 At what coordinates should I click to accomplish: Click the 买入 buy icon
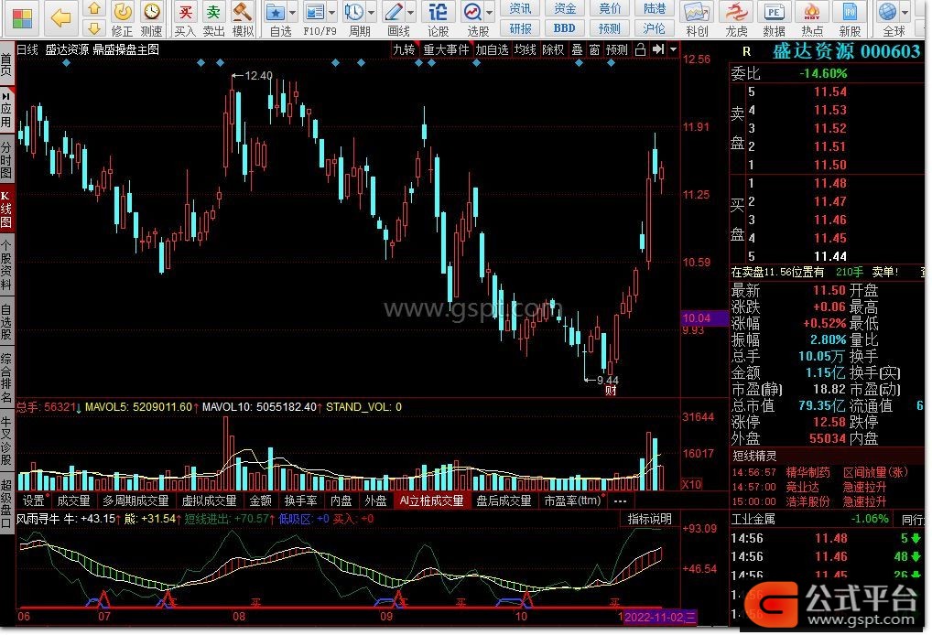186,19
